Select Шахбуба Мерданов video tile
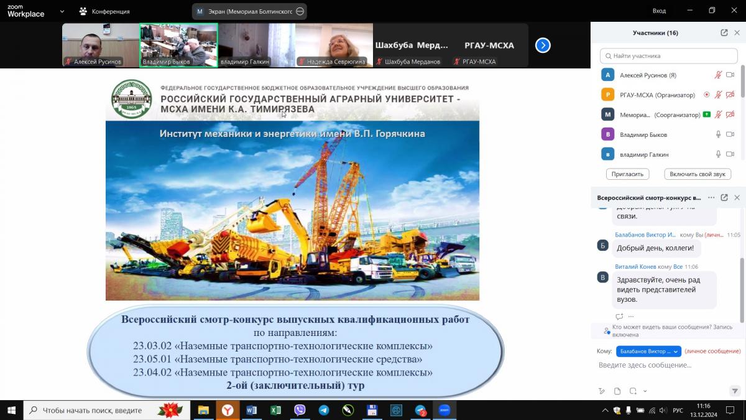 (412, 45)
